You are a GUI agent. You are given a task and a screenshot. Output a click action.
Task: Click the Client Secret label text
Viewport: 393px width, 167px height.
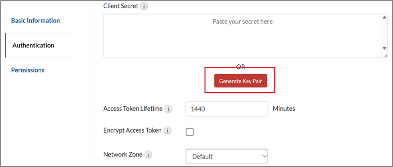point(120,6)
